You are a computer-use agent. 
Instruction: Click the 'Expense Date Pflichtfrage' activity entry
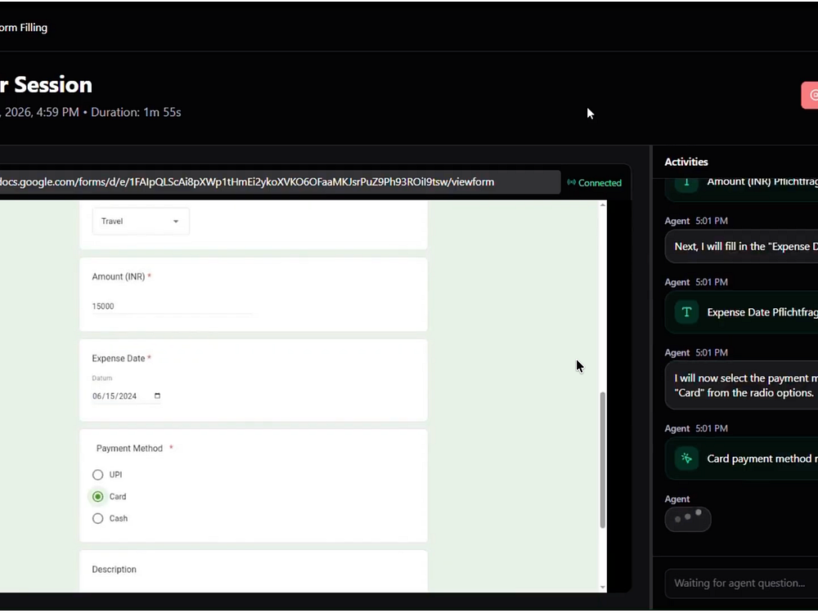(741, 312)
